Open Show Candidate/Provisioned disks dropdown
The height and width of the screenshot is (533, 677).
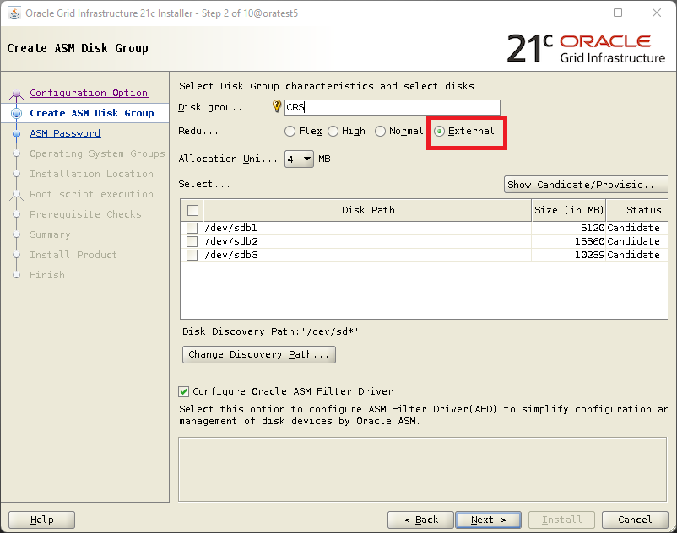tap(586, 185)
